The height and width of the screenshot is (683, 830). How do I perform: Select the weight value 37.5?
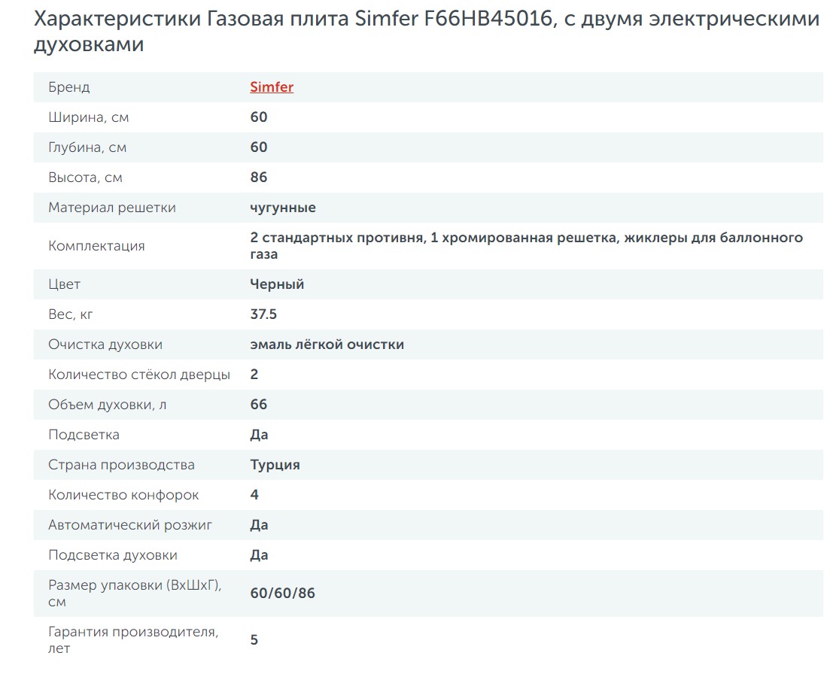pyautogui.click(x=263, y=314)
